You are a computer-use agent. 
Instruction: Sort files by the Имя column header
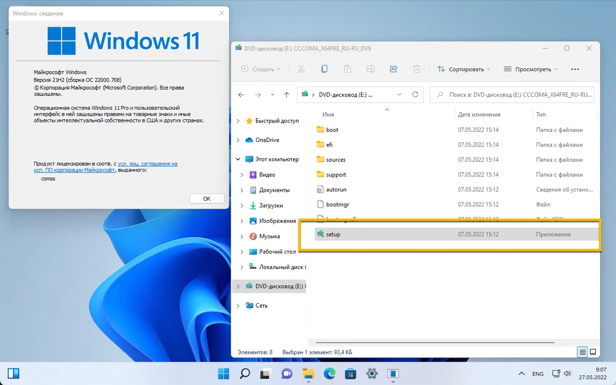point(328,115)
